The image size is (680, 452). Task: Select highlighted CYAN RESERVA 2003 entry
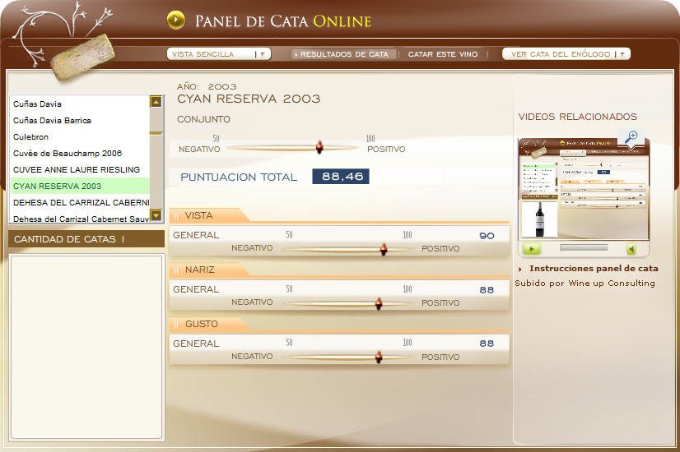[80, 187]
